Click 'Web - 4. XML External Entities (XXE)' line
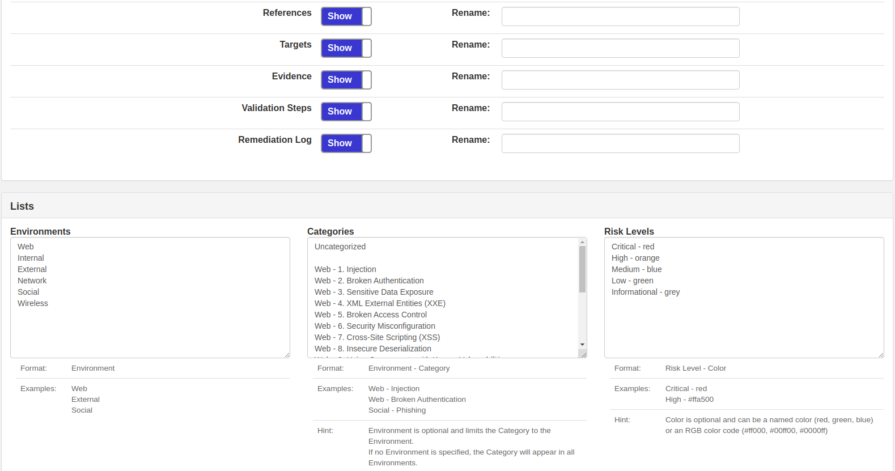895x471 pixels. [380, 303]
